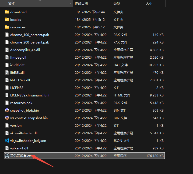Select the file name locales

point(16,19)
